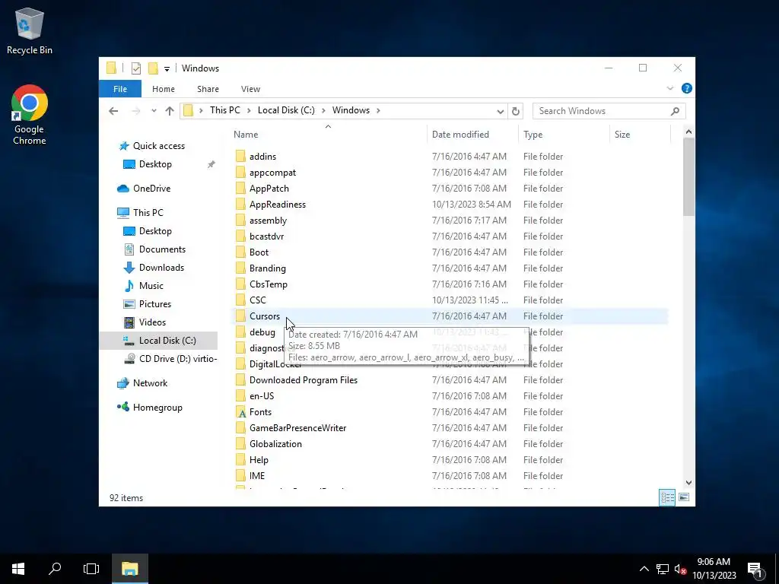The height and width of the screenshot is (584, 779).
Task: Sort by the Type column header
Action: point(564,135)
